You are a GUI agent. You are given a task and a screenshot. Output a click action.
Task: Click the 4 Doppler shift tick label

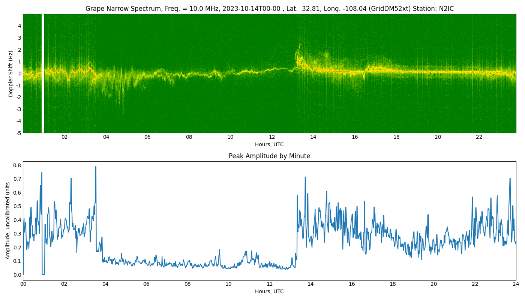tap(19, 26)
